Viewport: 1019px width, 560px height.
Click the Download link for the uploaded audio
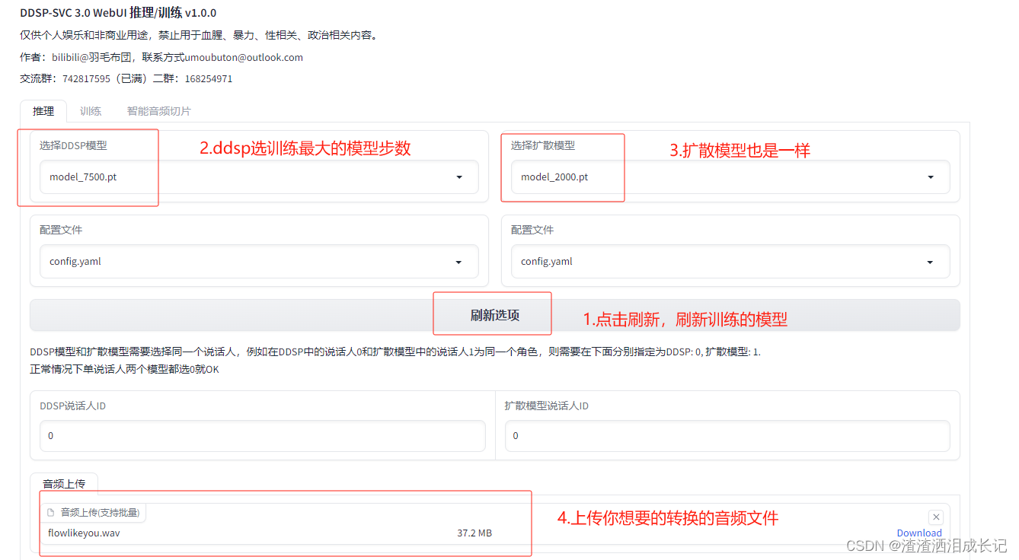click(x=919, y=533)
